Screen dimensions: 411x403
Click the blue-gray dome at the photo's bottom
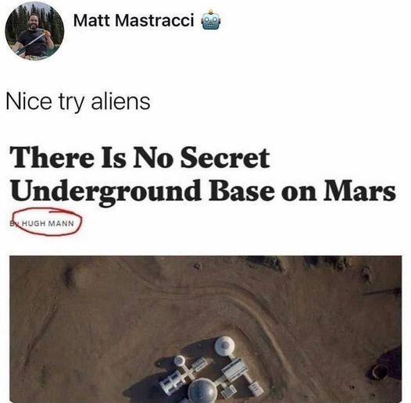coord(203,391)
